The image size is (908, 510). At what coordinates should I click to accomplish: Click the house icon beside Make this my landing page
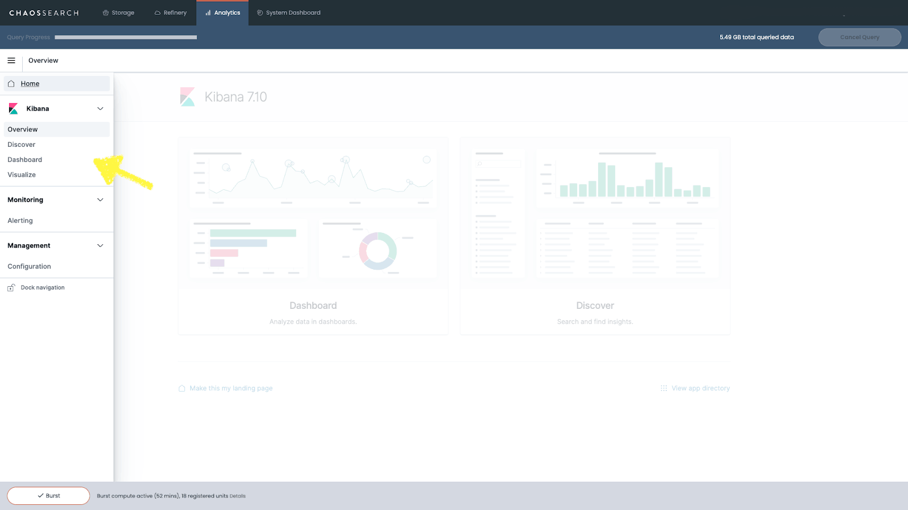click(182, 388)
